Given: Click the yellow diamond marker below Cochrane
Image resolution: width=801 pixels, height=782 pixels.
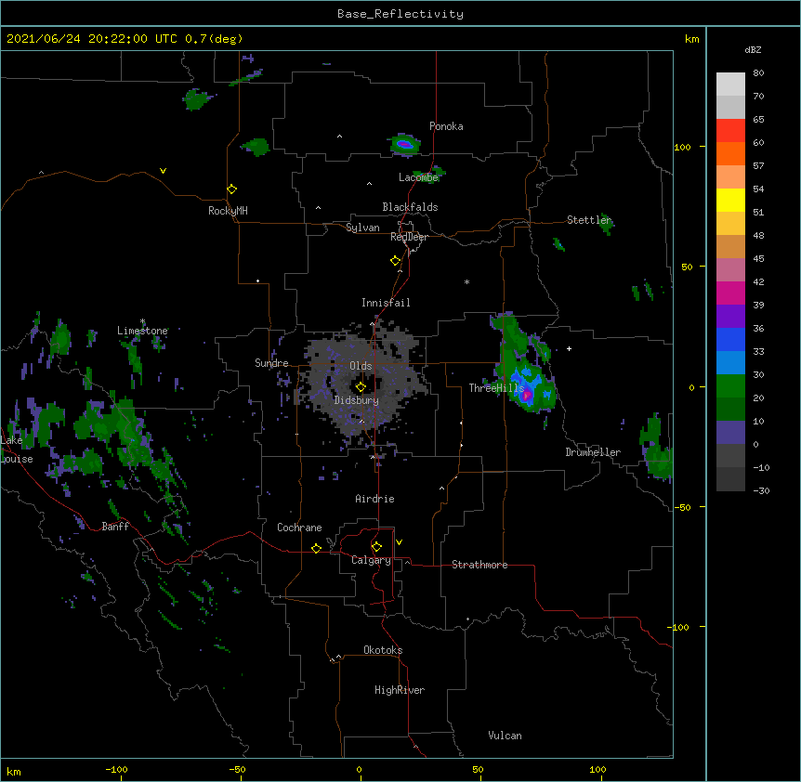Looking at the screenshot, I should (x=316, y=548).
